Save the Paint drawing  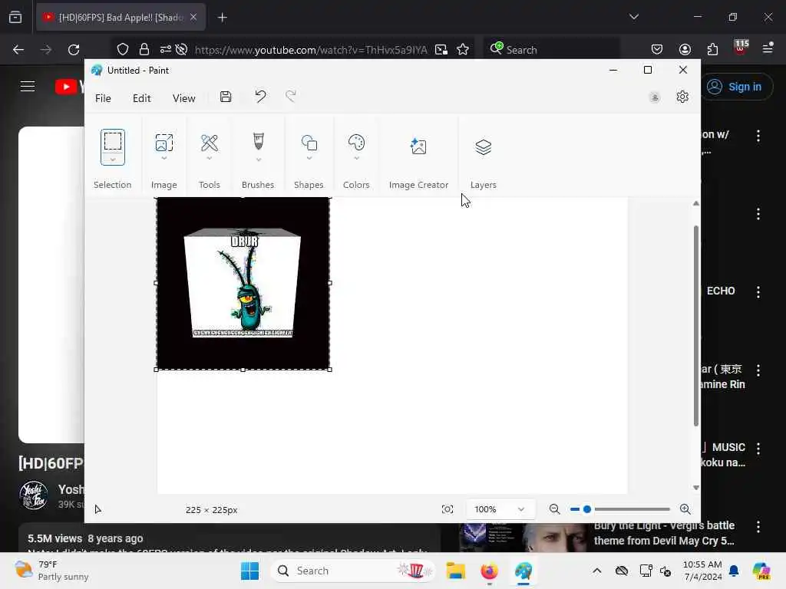tap(226, 97)
